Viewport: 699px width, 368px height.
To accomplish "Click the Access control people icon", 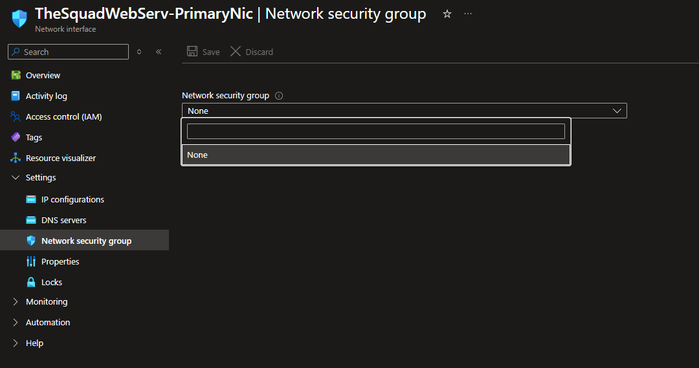I will 16,116.
